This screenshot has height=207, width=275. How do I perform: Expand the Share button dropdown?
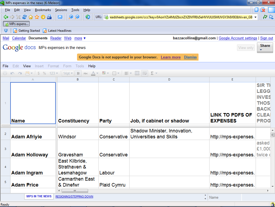pos(261,50)
